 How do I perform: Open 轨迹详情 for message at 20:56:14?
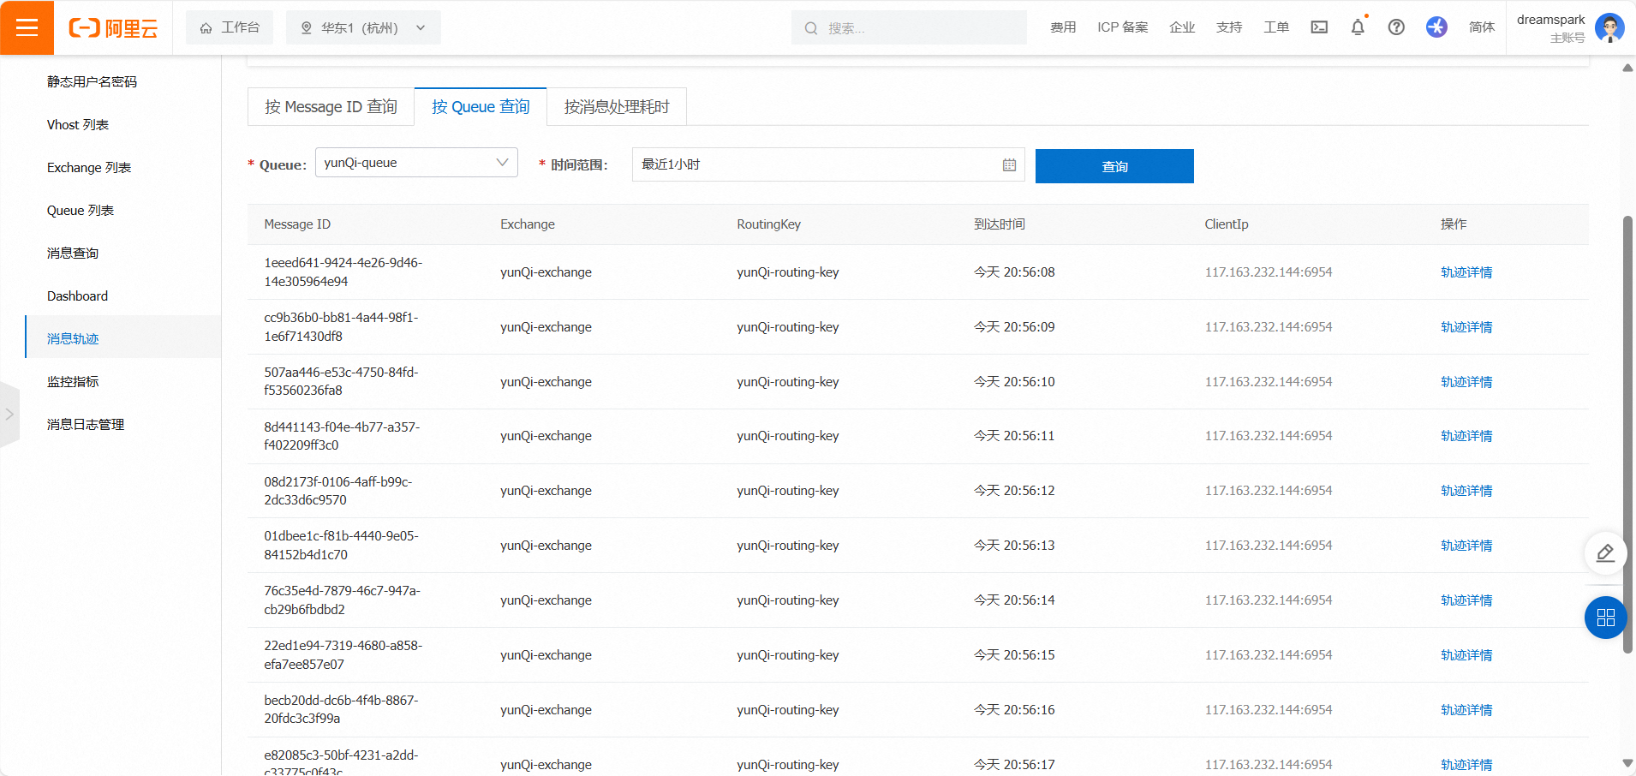point(1466,600)
